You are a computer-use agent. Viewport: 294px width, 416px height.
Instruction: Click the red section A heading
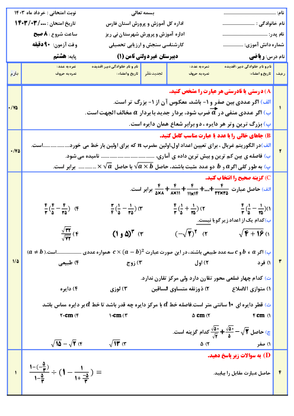[220, 91]
